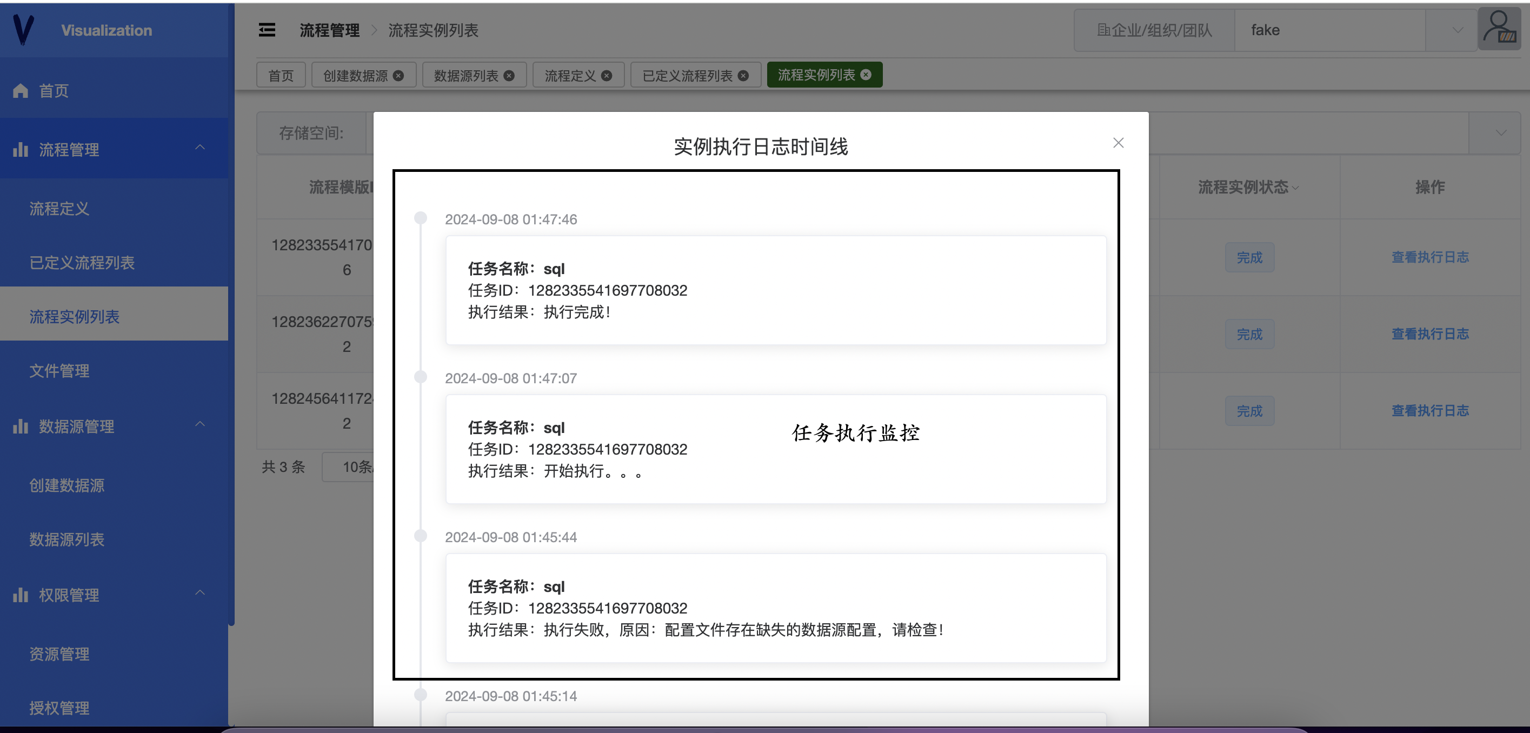Sort by 流程实例状态 column header arrow
Image resolution: width=1530 pixels, height=733 pixels.
[1295, 188]
